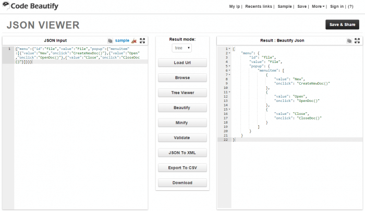Open the More dropdown menu

(x=318, y=7)
